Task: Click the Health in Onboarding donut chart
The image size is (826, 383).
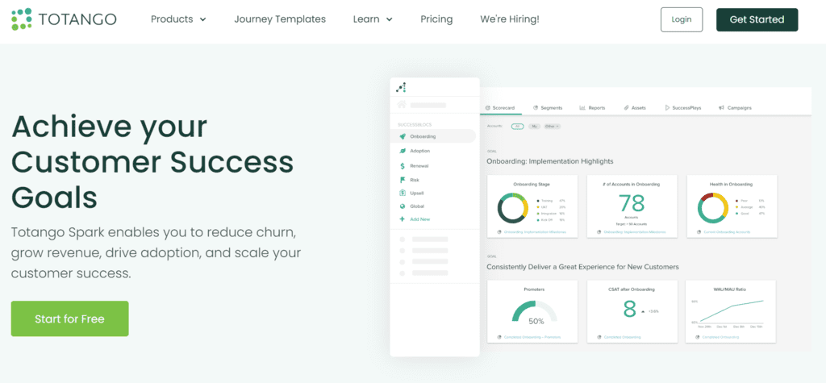Action: (713, 208)
